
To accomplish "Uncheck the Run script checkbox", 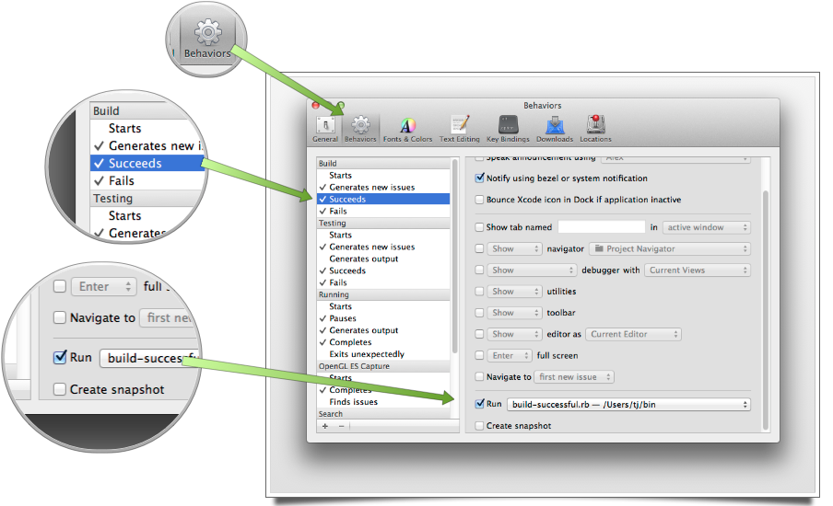I will coord(480,404).
